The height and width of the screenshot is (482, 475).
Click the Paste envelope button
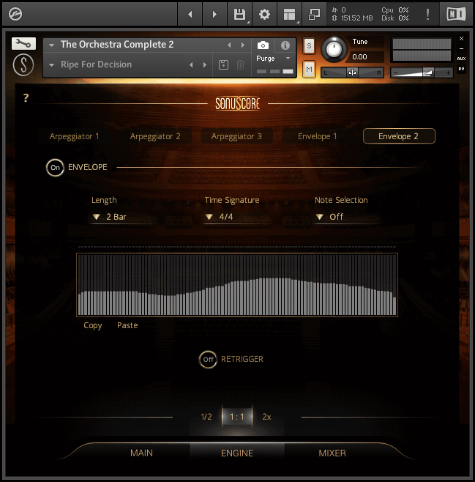[127, 325]
